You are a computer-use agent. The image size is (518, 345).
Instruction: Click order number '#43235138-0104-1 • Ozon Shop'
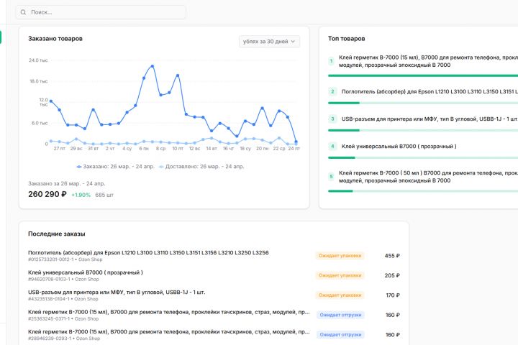(63, 299)
